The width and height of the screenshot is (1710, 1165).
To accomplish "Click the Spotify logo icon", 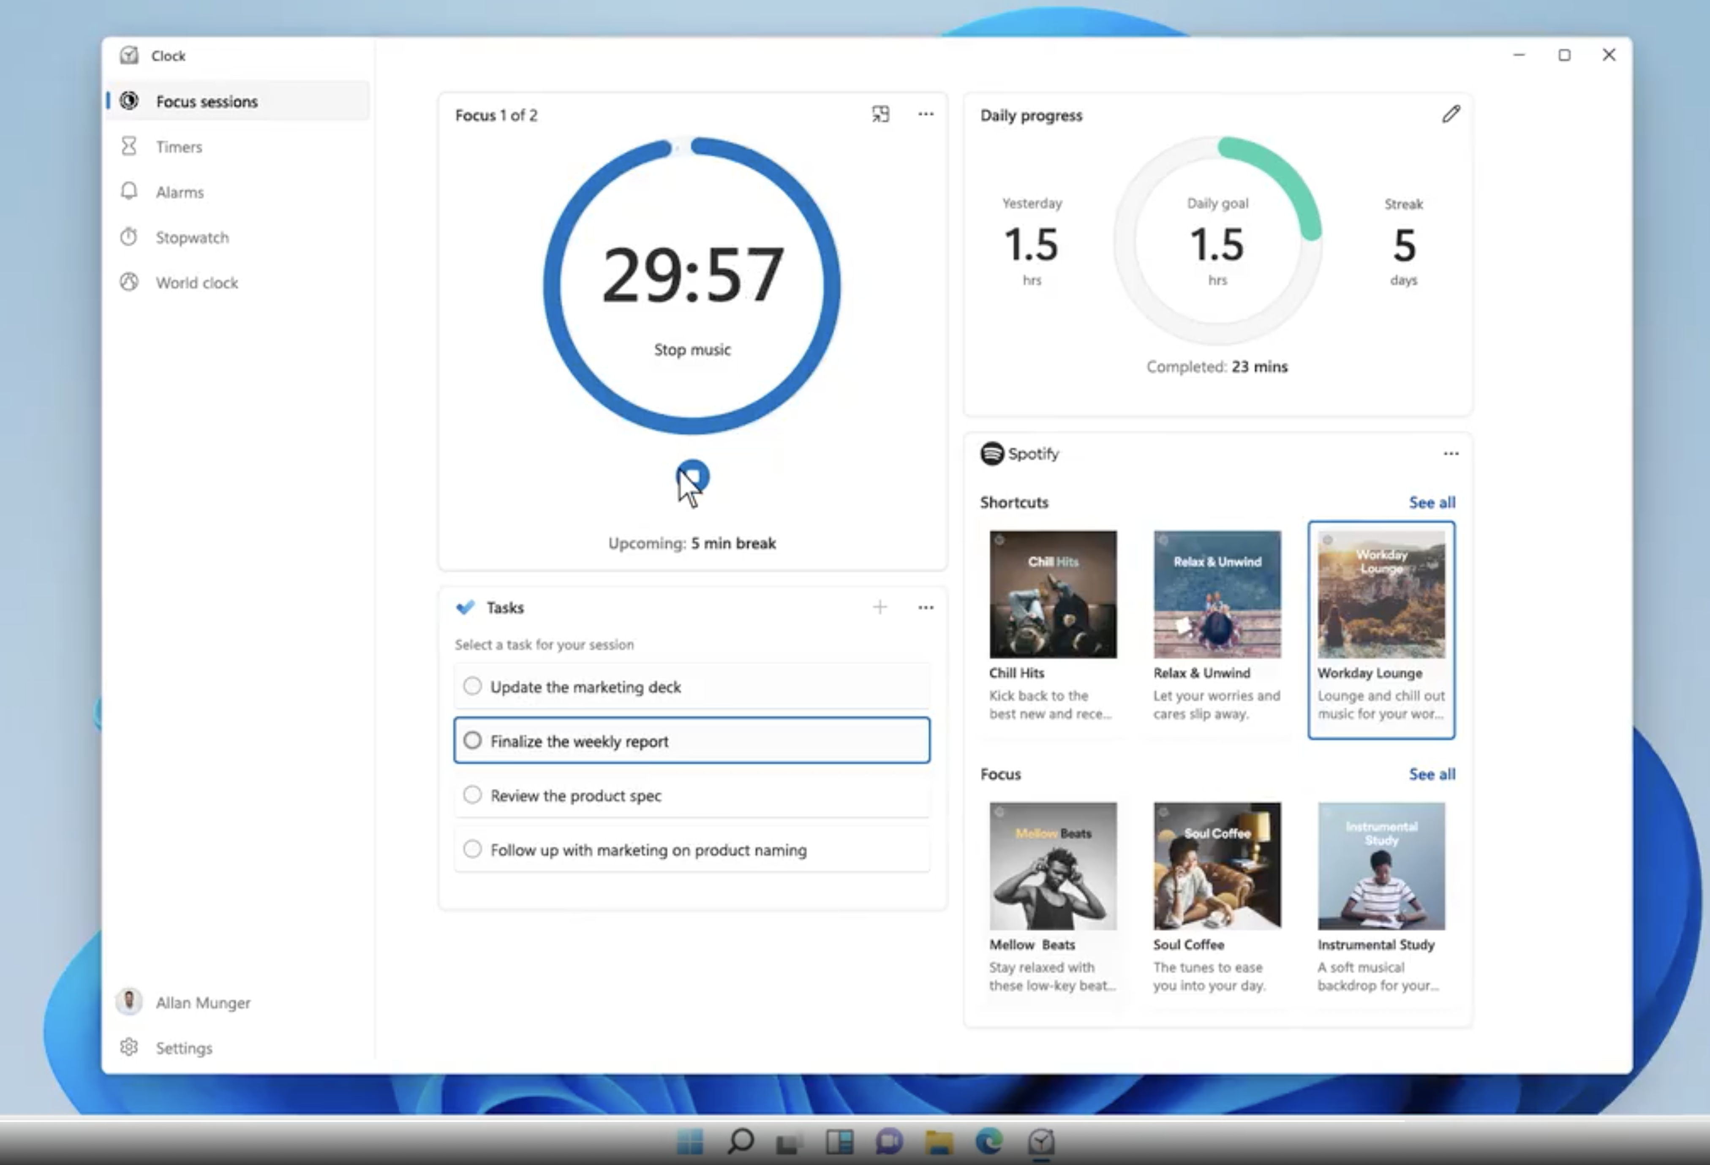I will coord(992,453).
